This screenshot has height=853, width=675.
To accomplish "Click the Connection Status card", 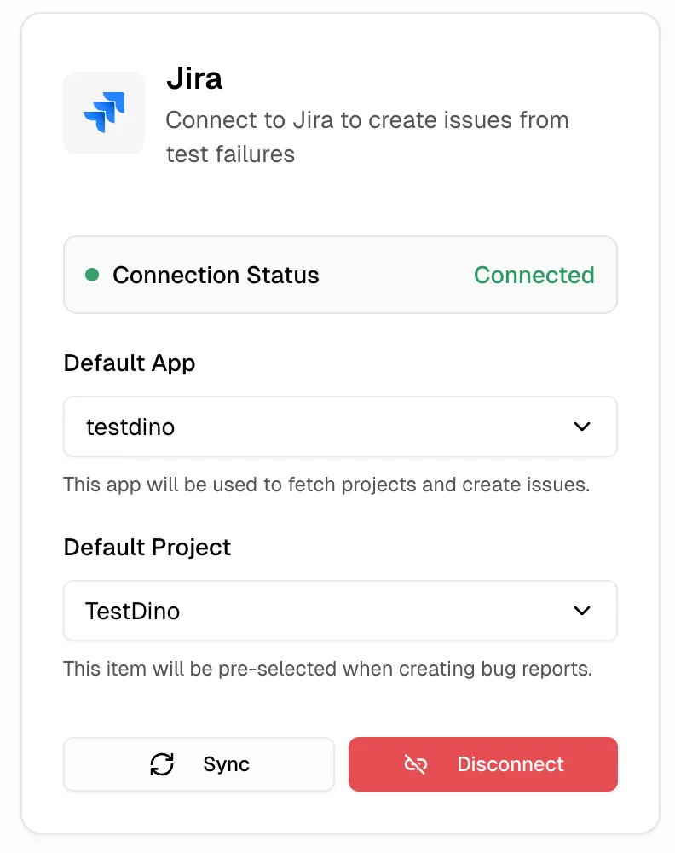I will [340, 275].
